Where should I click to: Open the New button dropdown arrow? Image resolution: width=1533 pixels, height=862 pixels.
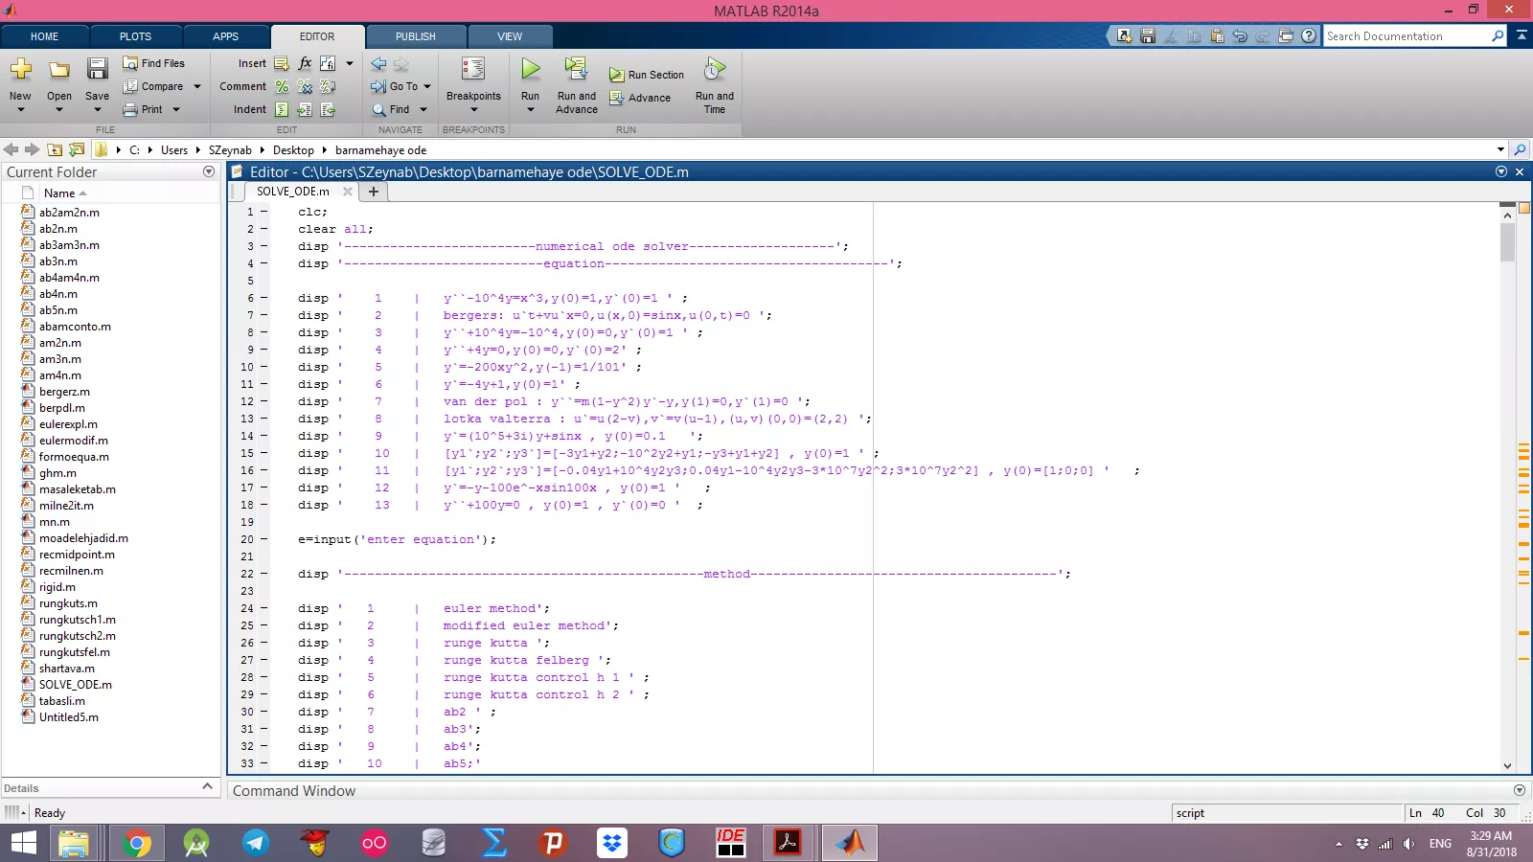click(20, 110)
